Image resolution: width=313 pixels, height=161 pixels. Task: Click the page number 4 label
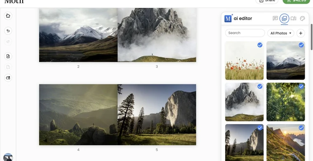(78, 150)
